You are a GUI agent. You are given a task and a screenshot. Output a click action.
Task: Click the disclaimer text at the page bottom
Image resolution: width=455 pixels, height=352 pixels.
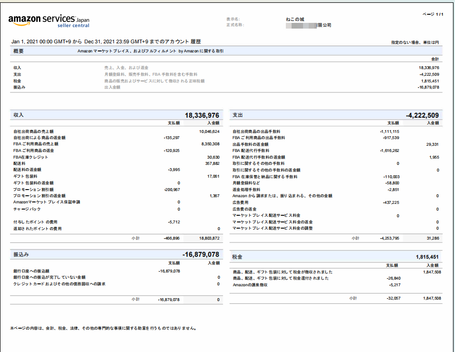pyautogui.click(x=102, y=328)
